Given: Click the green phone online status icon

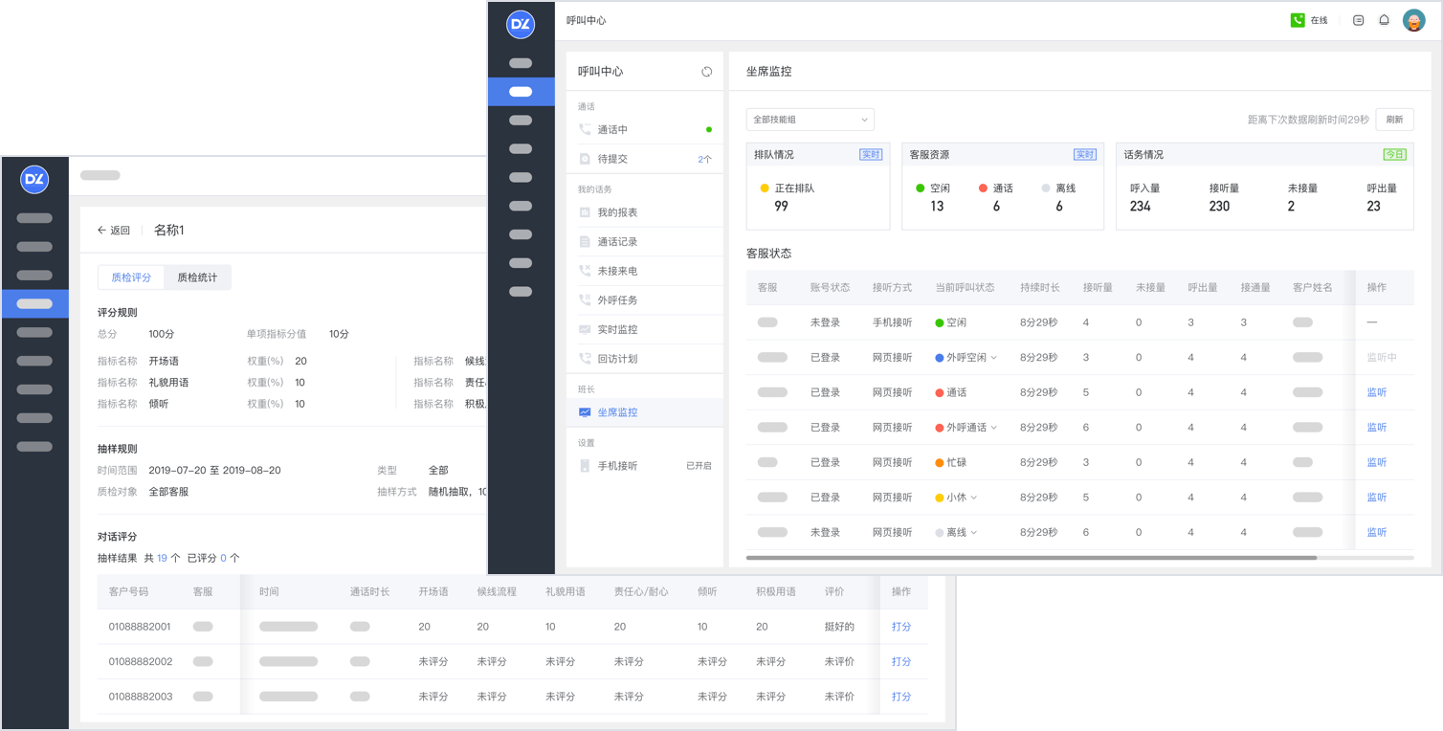Looking at the screenshot, I should (1298, 20).
